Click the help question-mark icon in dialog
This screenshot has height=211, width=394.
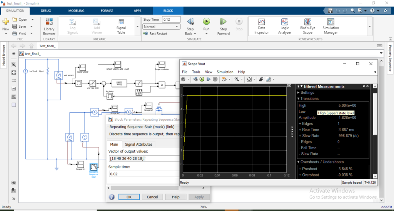(112, 197)
